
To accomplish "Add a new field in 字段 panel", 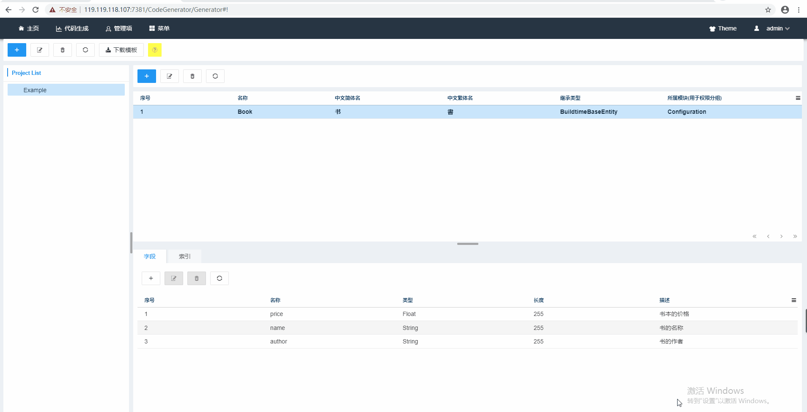I will pos(151,278).
